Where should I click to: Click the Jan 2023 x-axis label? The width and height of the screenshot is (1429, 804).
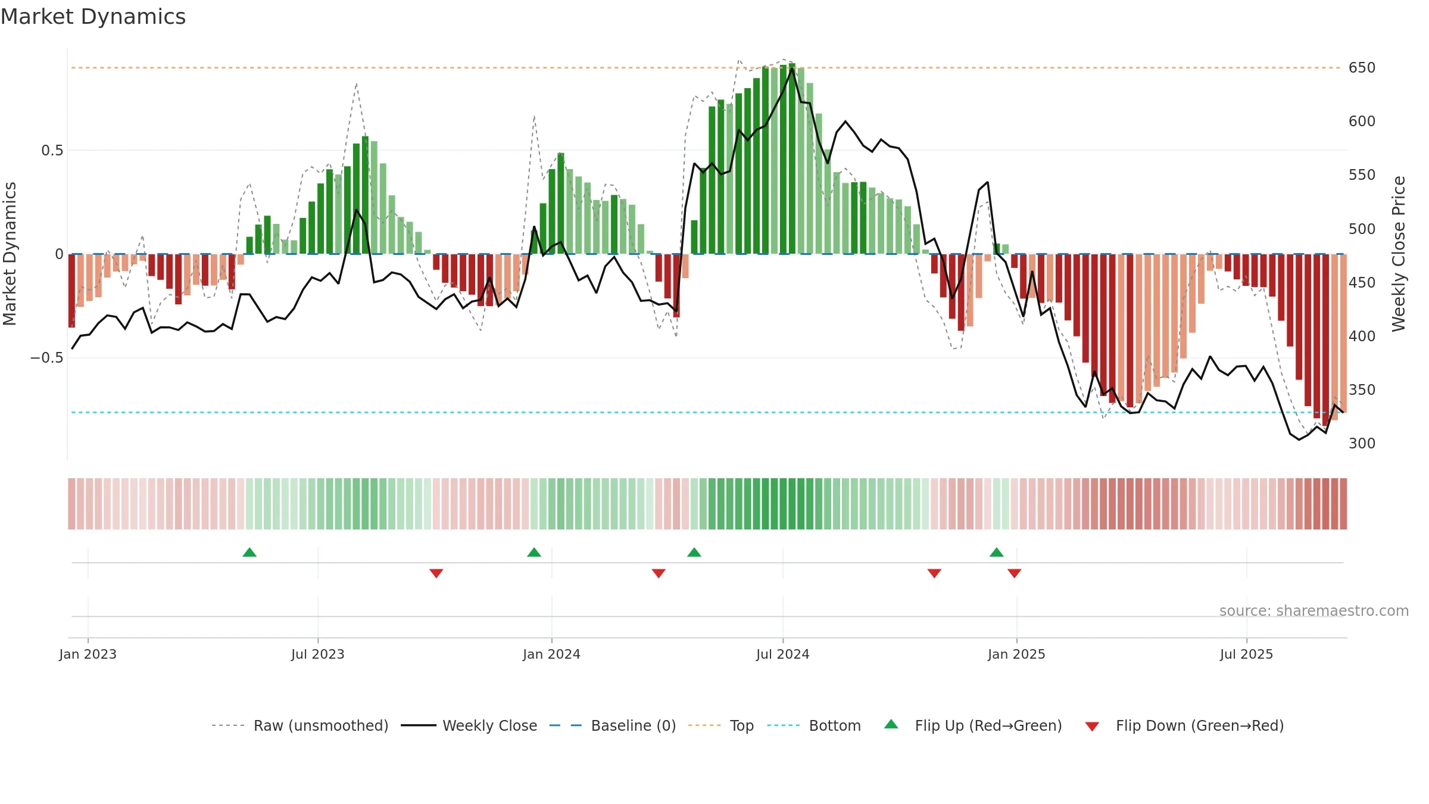88,654
